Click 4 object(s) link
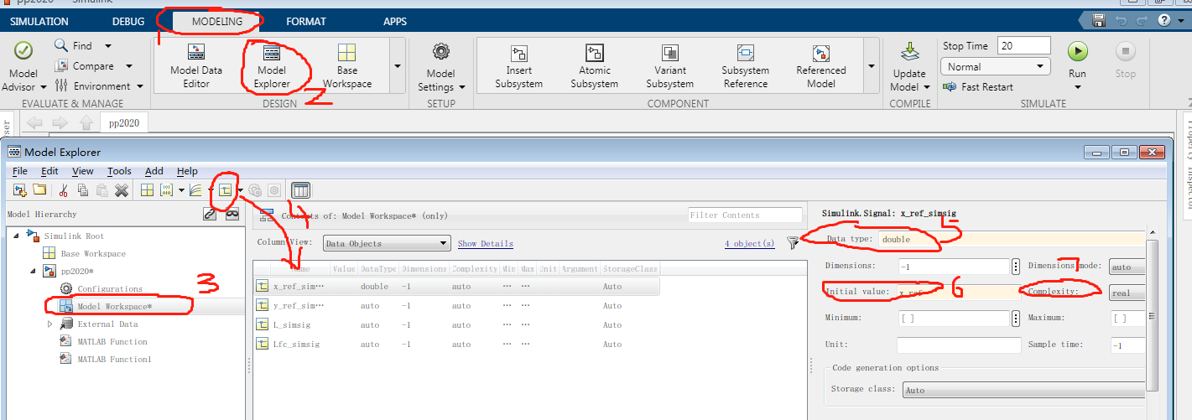Screen dimensions: 1192x420 [750, 244]
